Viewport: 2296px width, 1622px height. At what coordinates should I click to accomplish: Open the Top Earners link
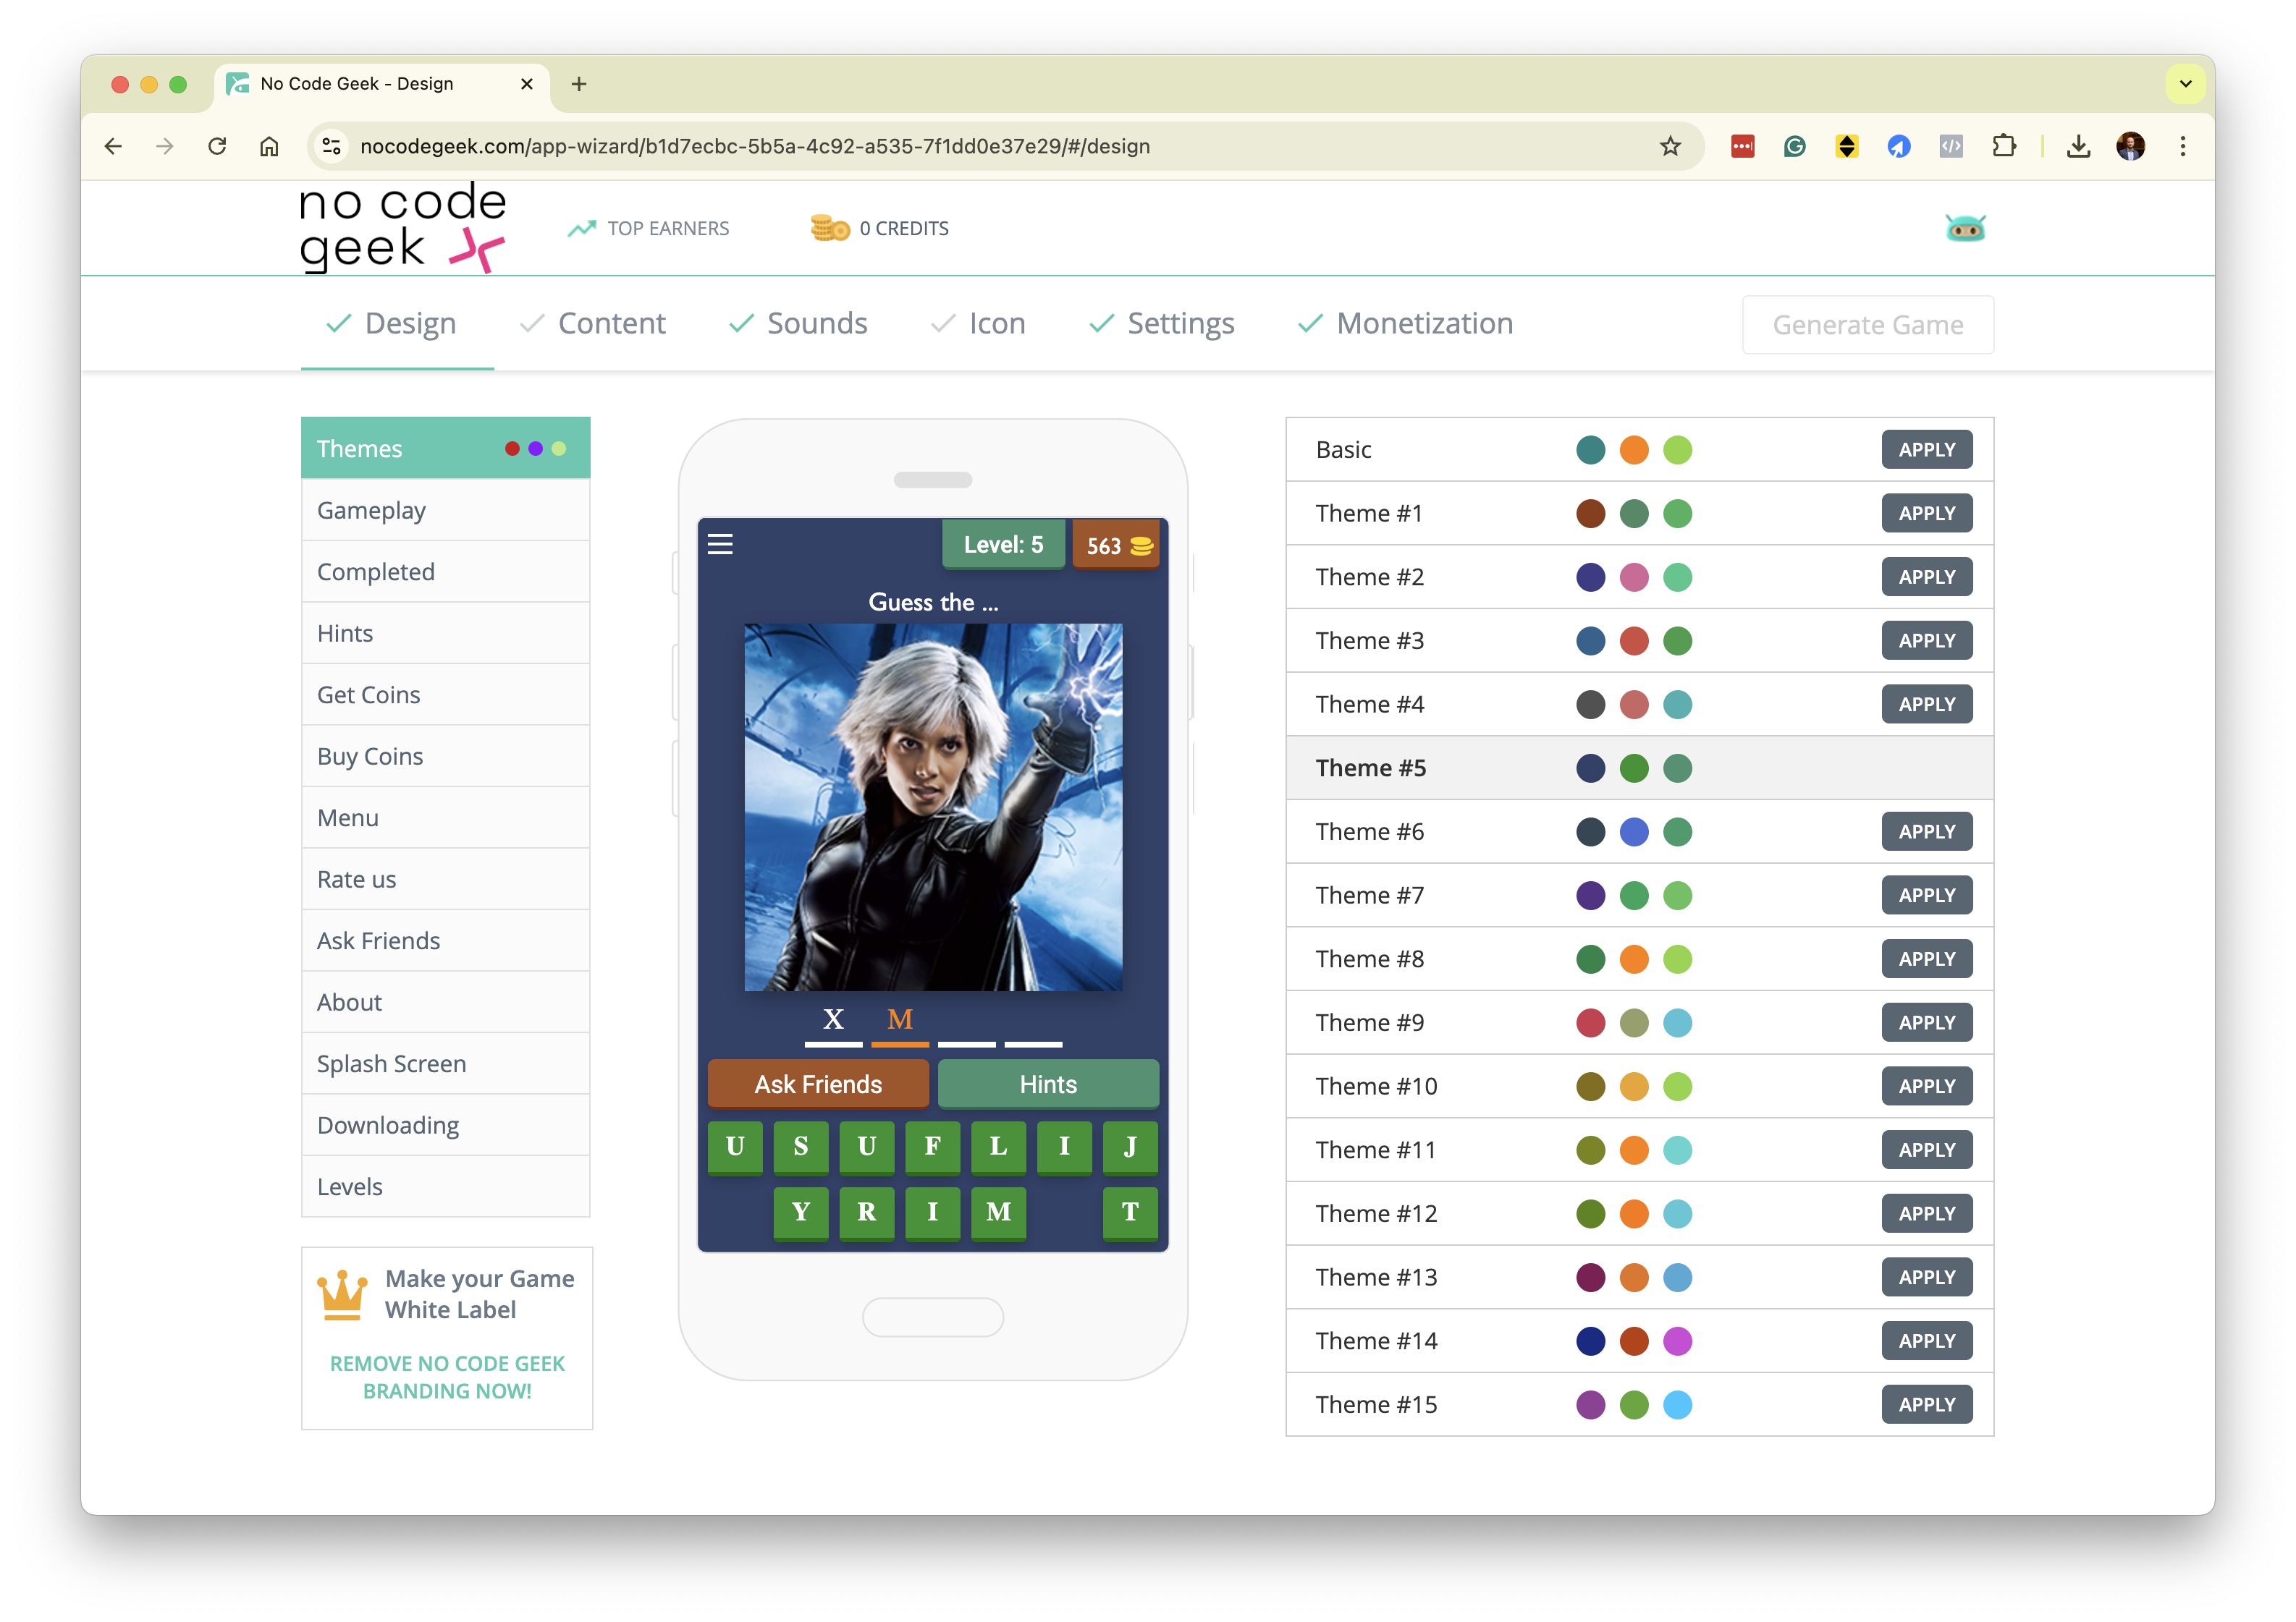pos(648,229)
